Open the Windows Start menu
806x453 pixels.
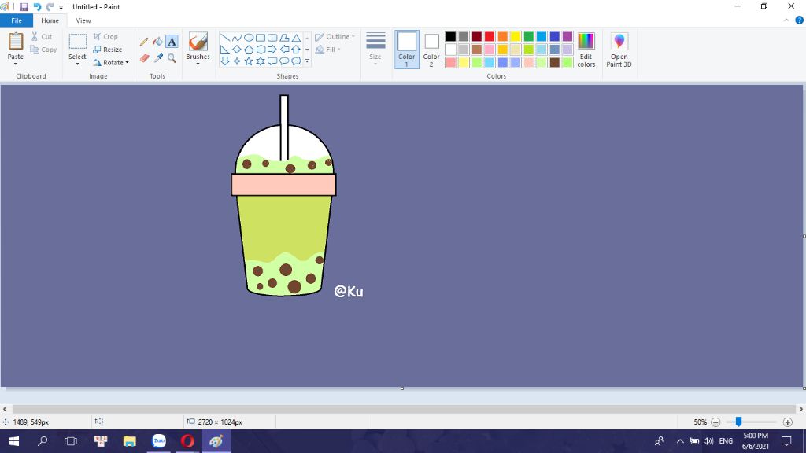click(x=14, y=441)
